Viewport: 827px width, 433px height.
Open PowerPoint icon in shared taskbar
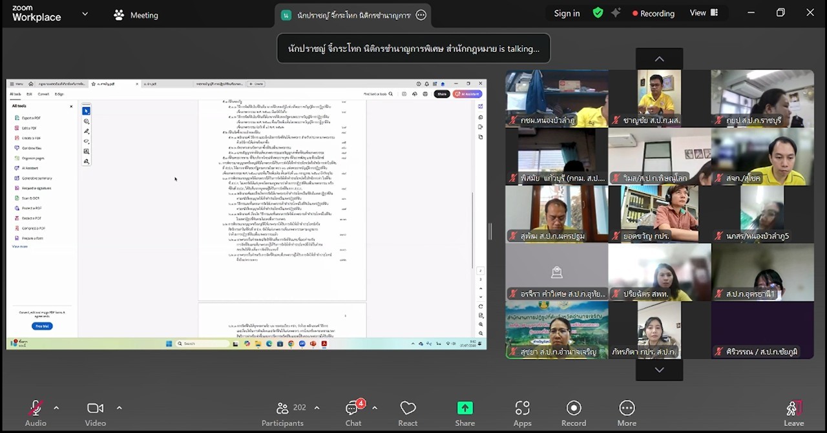coord(313,344)
